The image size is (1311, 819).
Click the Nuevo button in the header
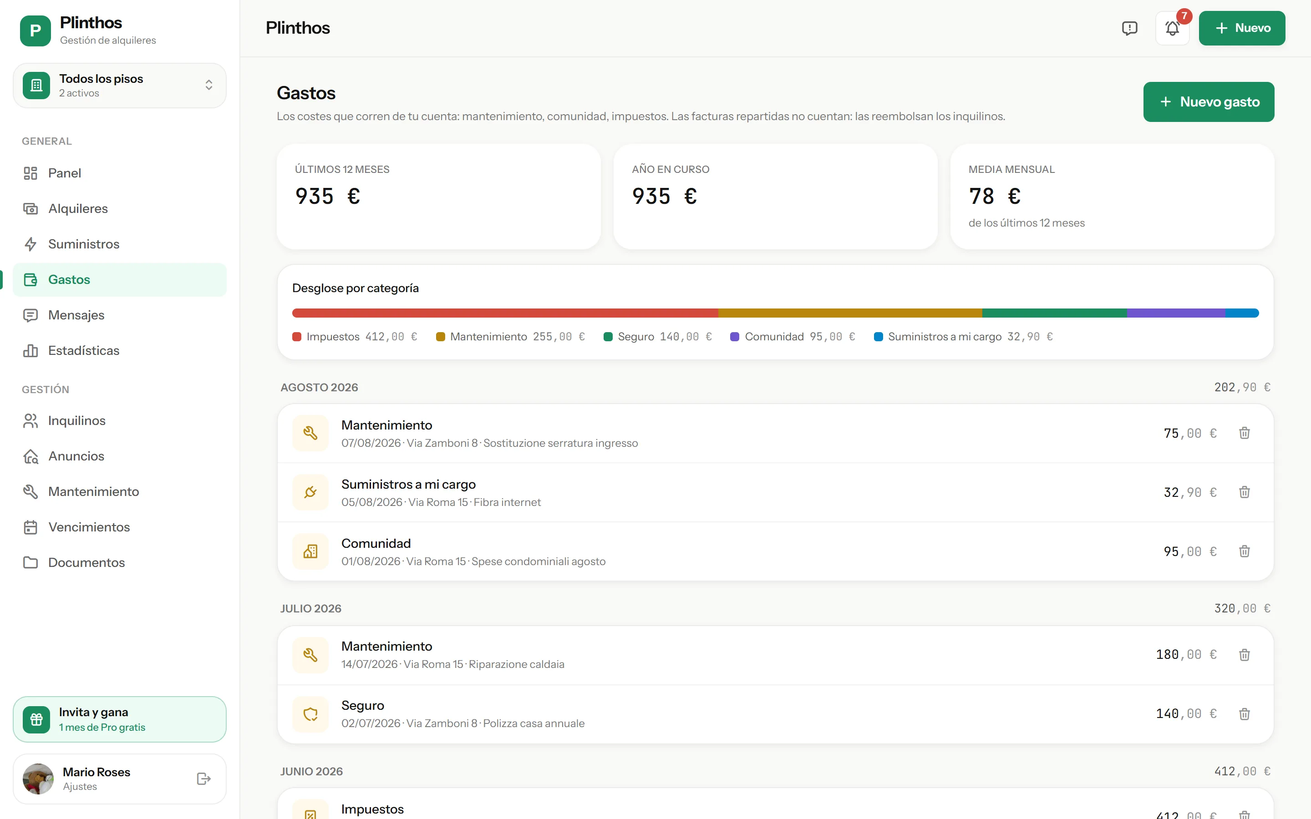pos(1242,28)
